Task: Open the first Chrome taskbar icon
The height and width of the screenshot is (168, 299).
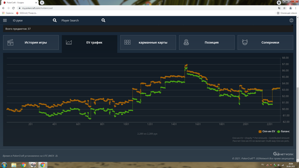Action: [23, 165]
